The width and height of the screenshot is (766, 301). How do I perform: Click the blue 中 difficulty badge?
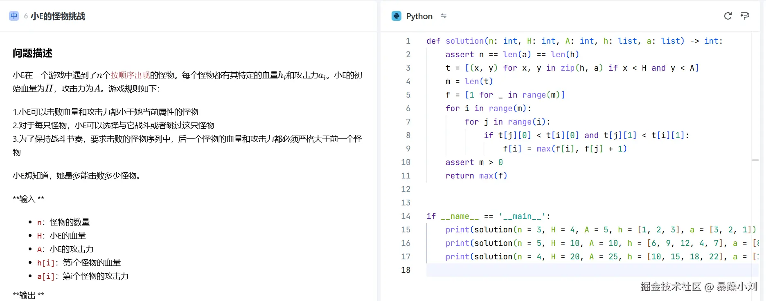14,16
